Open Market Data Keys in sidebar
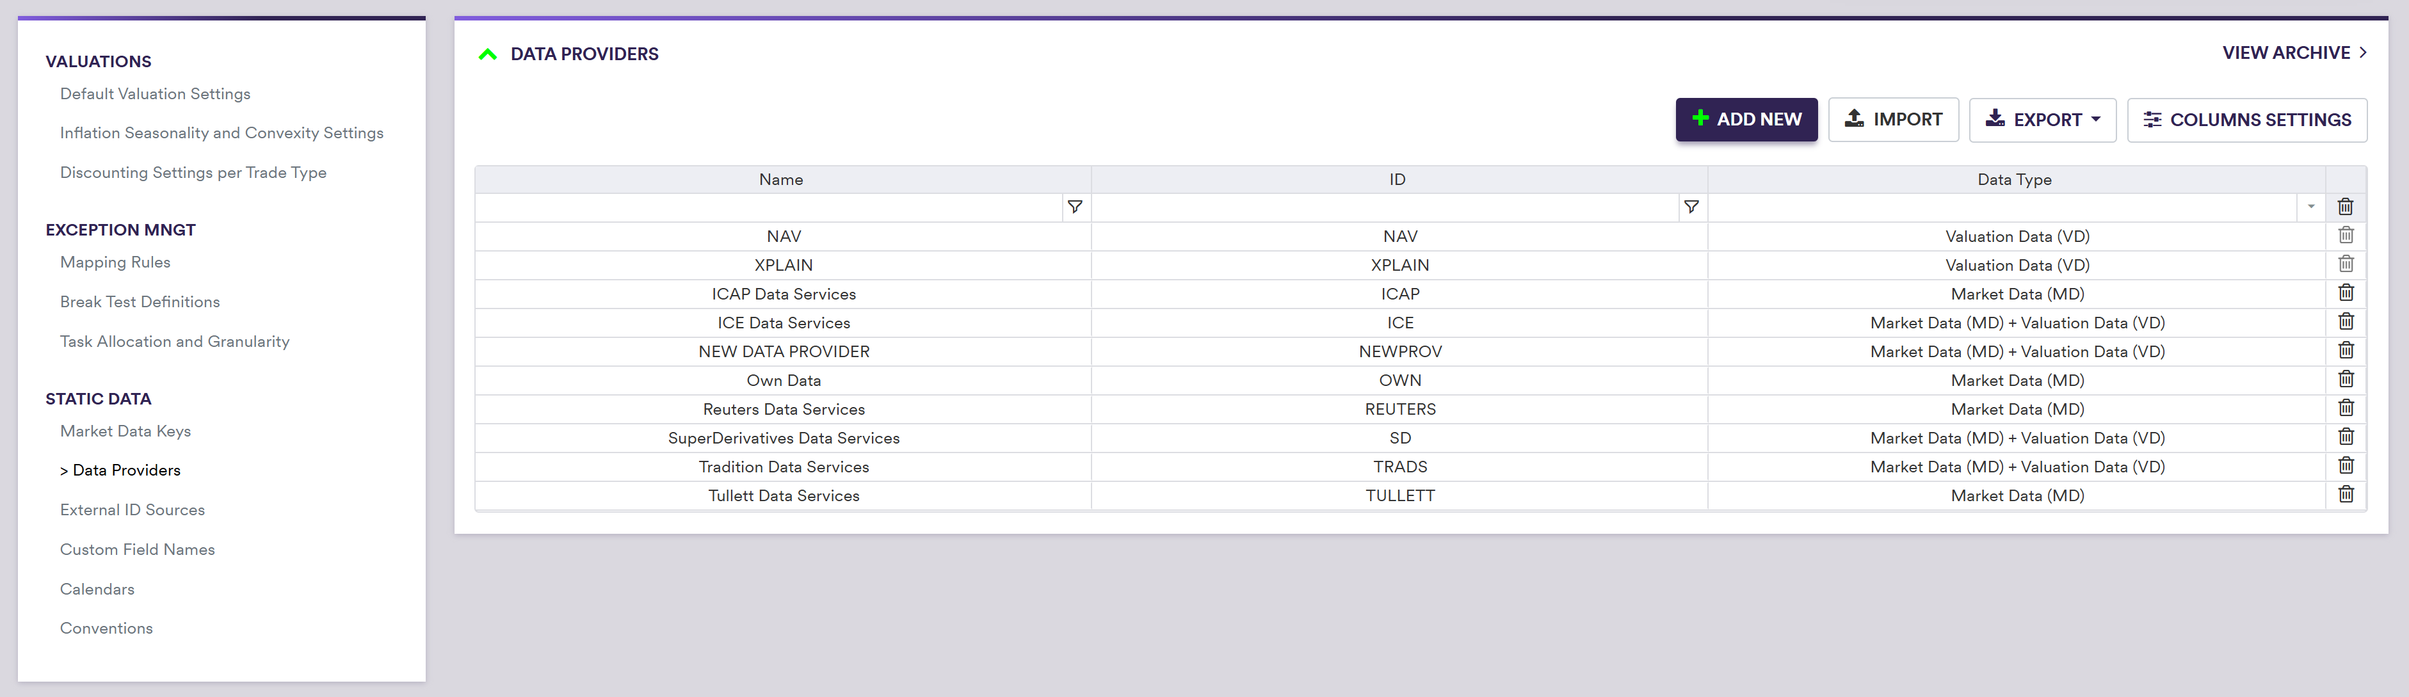Viewport: 2409px width, 697px height. pos(125,431)
